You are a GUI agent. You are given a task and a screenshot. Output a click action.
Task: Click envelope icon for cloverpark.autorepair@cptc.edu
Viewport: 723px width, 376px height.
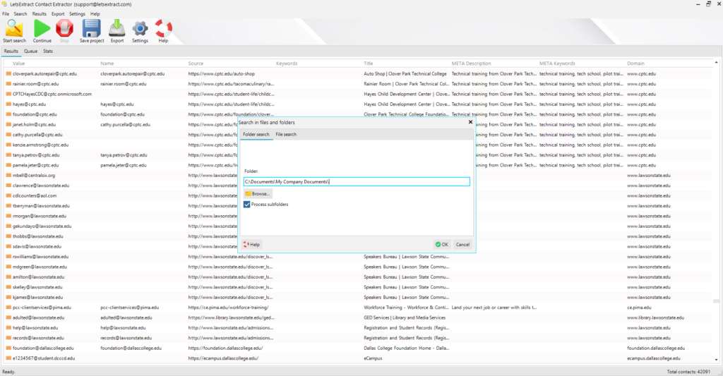coord(8,74)
